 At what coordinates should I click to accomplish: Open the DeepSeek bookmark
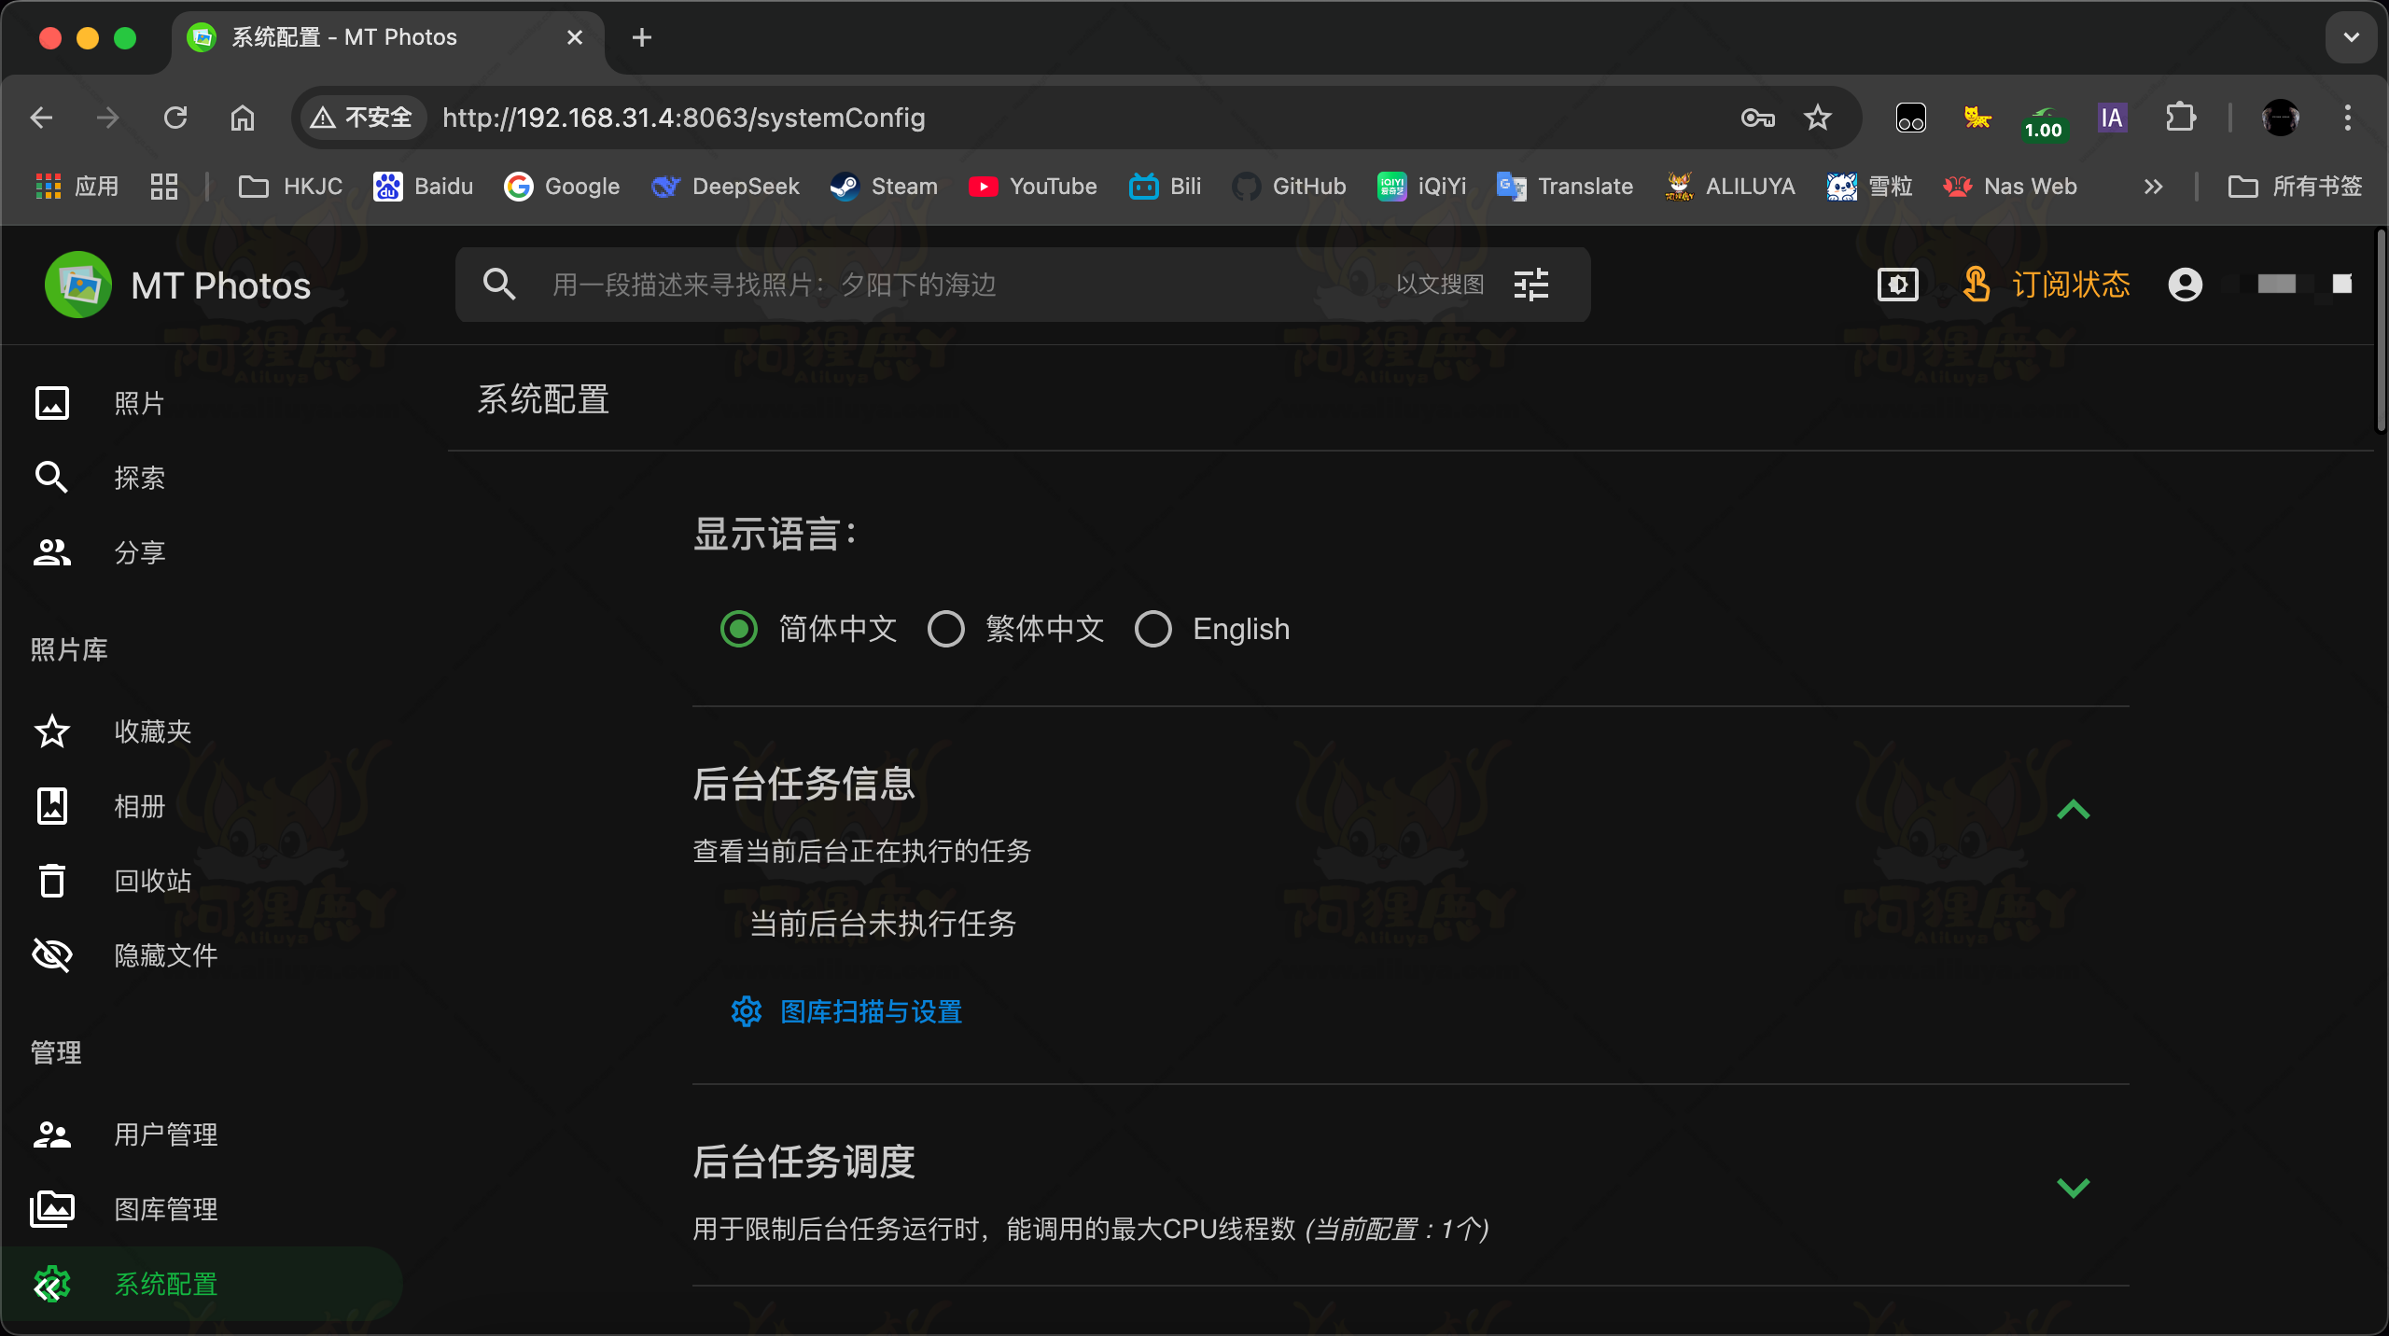coord(725,187)
